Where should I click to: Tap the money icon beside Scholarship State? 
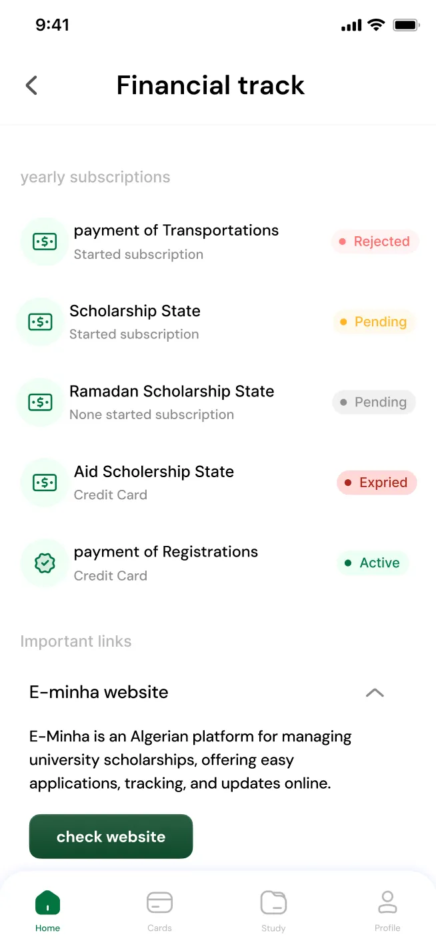pyautogui.click(x=40, y=322)
